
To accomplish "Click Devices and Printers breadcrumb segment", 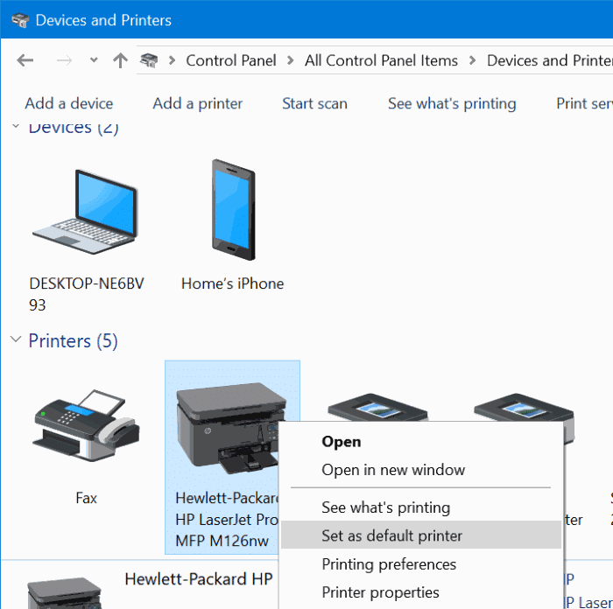I will coord(550,60).
